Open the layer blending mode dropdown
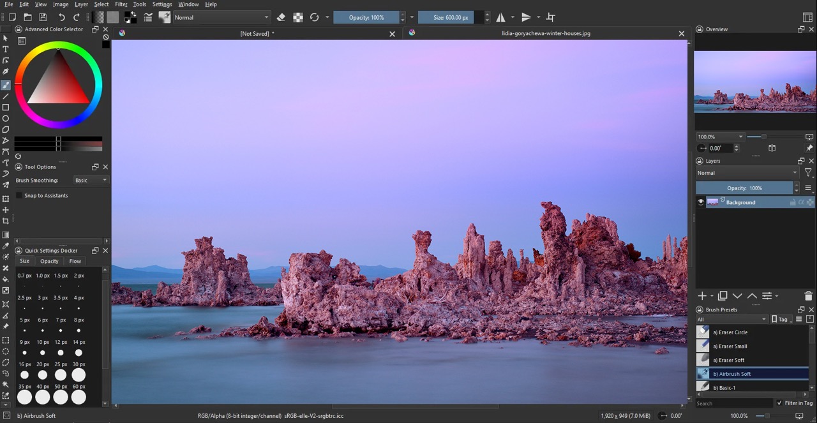This screenshot has width=817, height=423. point(747,172)
